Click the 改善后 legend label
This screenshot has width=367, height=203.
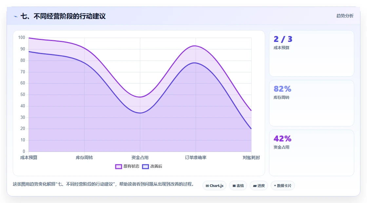point(156,166)
